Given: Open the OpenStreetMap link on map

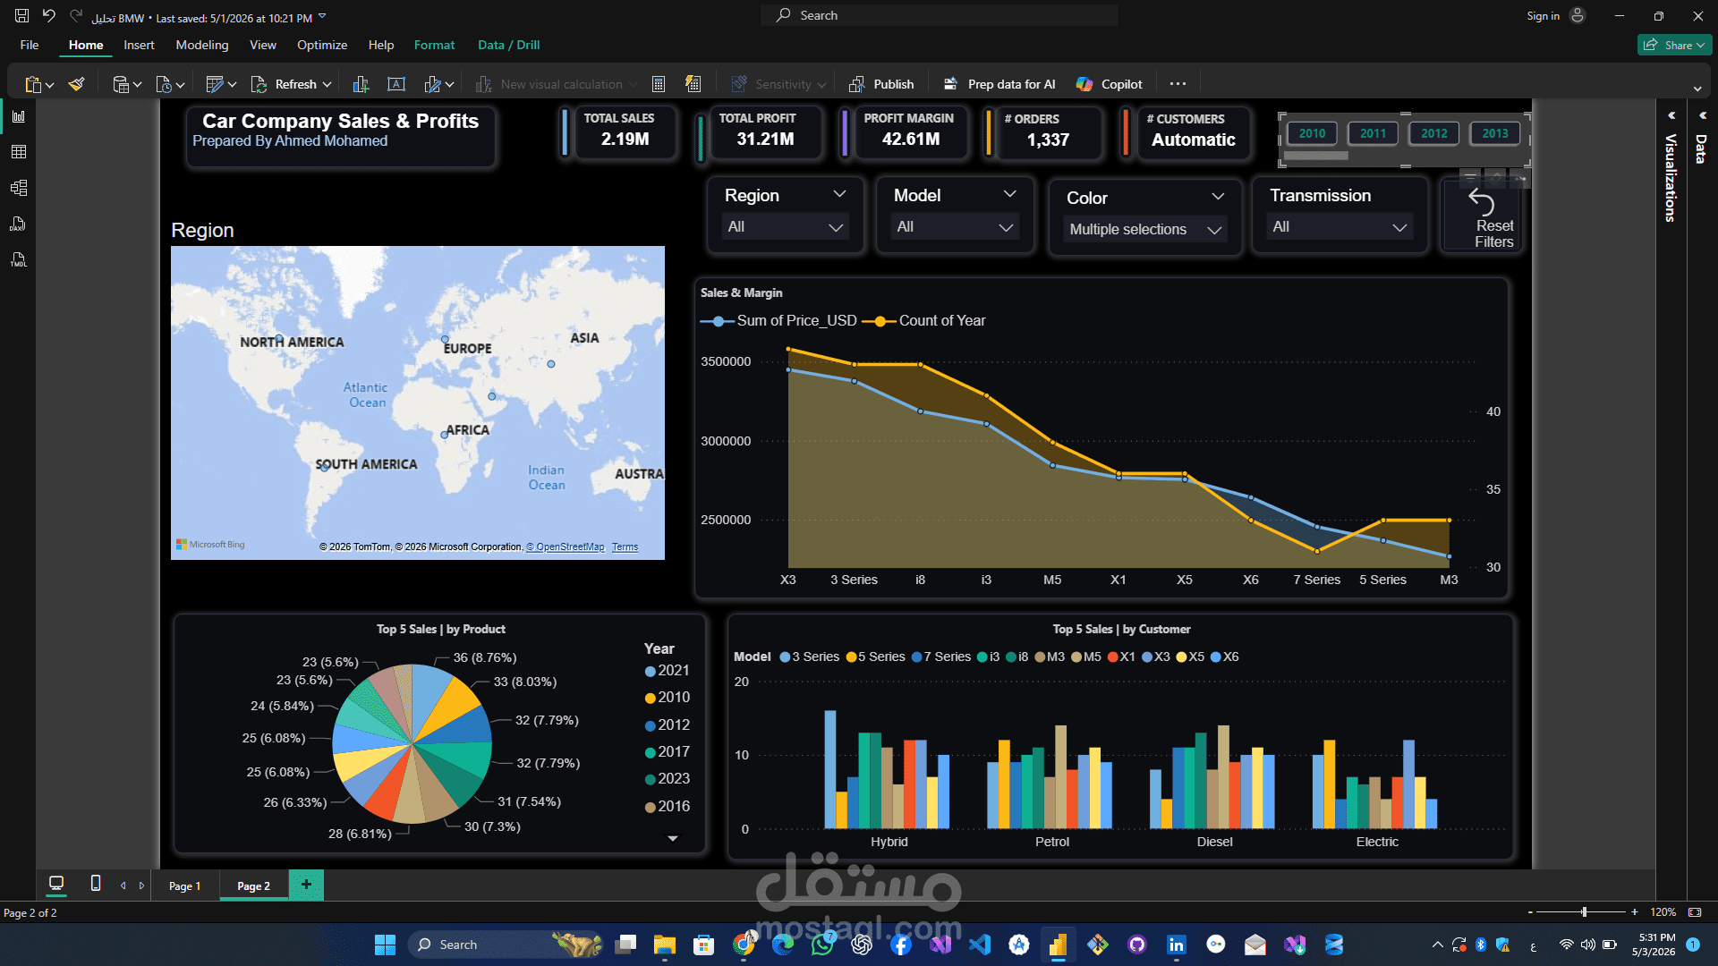Looking at the screenshot, I should (566, 547).
